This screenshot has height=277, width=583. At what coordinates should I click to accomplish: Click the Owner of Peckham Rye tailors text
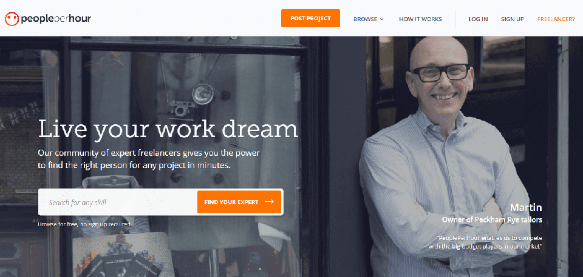tap(491, 220)
